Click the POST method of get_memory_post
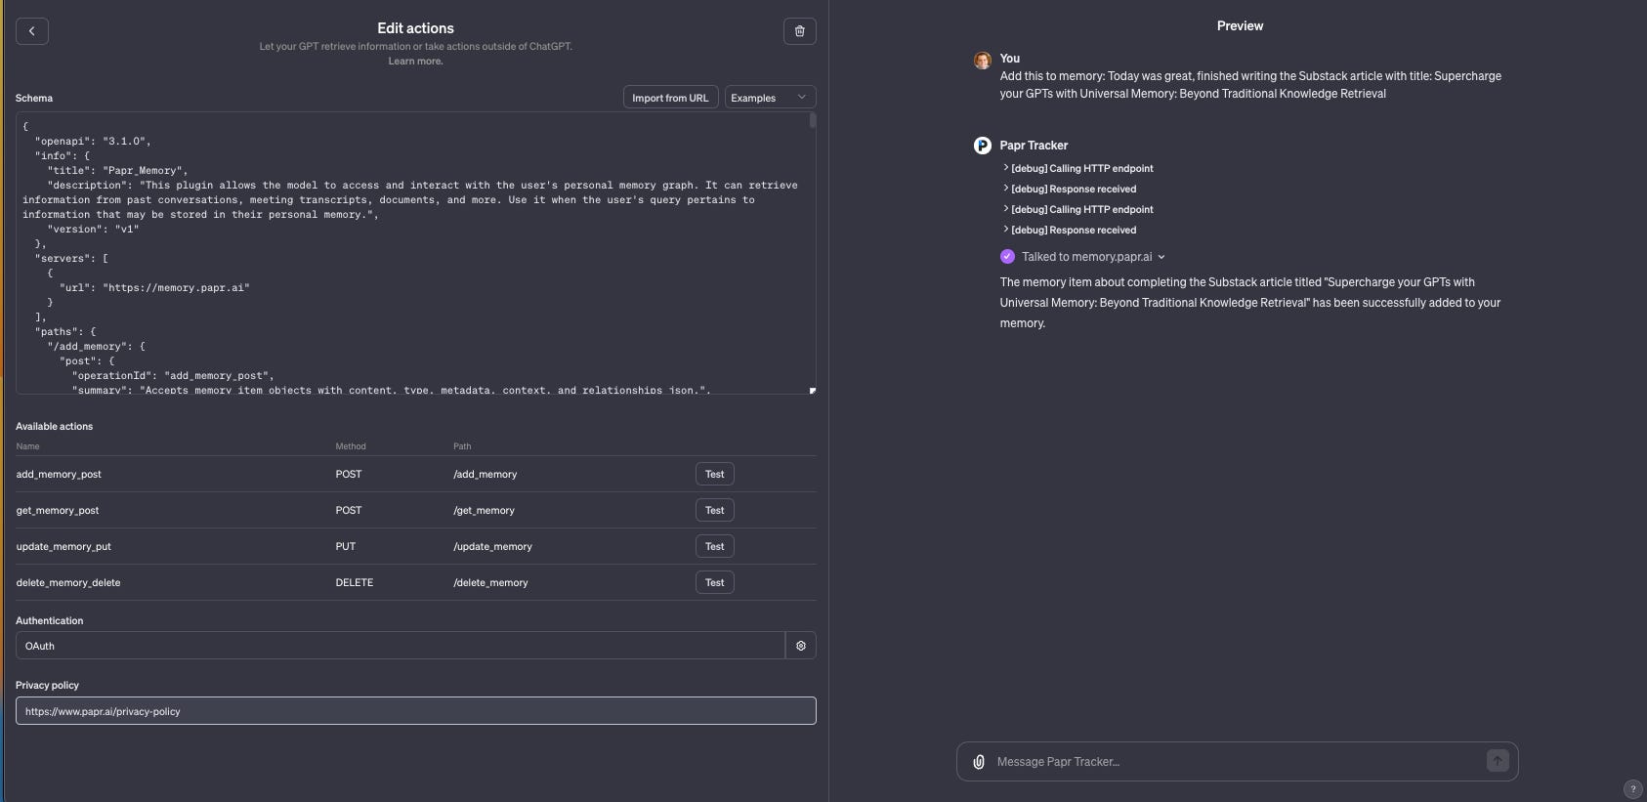 tap(349, 510)
